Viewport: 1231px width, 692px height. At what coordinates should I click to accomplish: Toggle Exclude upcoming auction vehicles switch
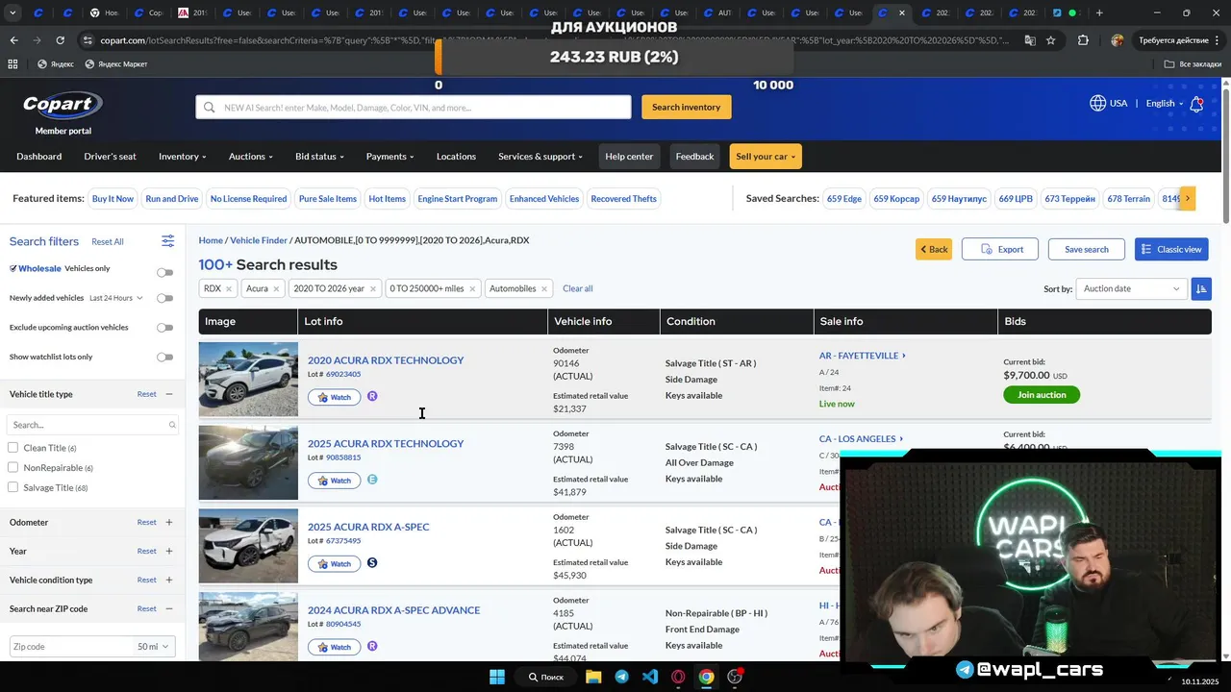tap(165, 328)
